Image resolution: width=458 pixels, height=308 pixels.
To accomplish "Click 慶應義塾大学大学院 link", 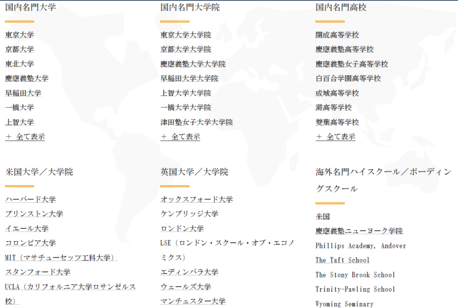I will coord(193,64).
